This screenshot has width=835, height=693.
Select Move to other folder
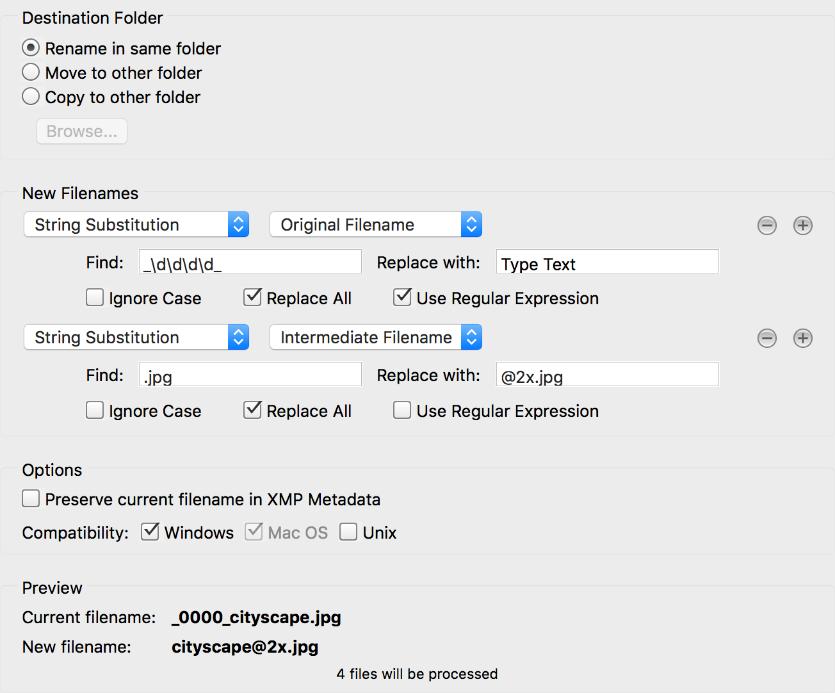pyautogui.click(x=30, y=72)
